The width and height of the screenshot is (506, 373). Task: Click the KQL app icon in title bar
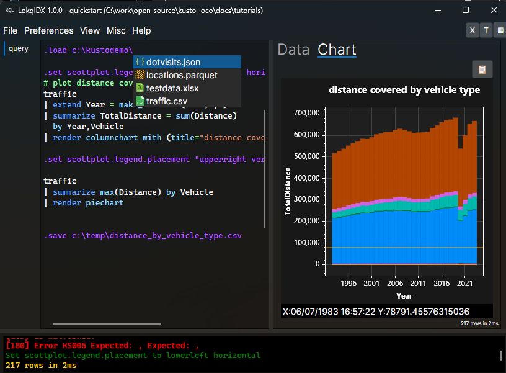click(9, 11)
